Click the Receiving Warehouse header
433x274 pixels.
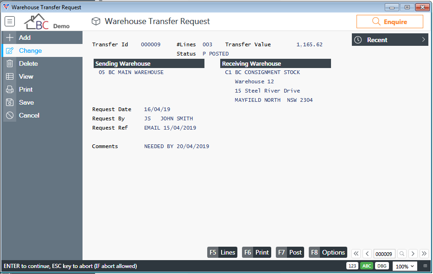click(275, 63)
